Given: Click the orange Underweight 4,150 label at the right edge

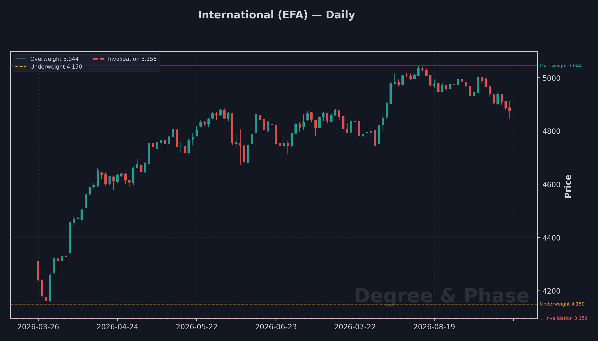Looking at the screenshot, I should coord(562,304).
